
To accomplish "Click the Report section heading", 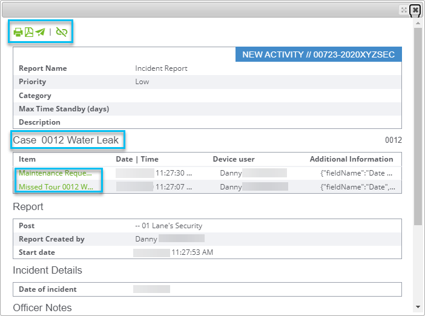I will tap(28, 207).
